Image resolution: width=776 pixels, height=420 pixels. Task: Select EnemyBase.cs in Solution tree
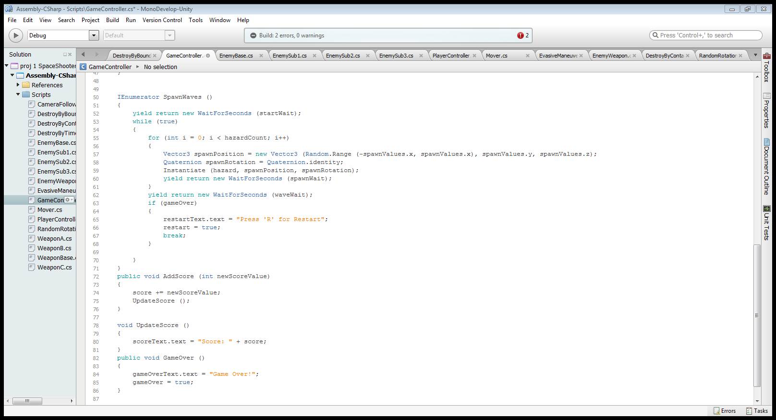pyautogui.click(x=57, y=142)
